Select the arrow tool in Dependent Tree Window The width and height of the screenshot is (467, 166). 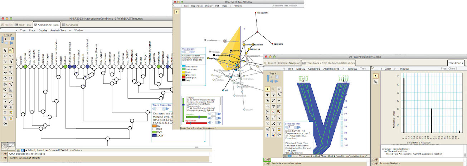(176, 12)
